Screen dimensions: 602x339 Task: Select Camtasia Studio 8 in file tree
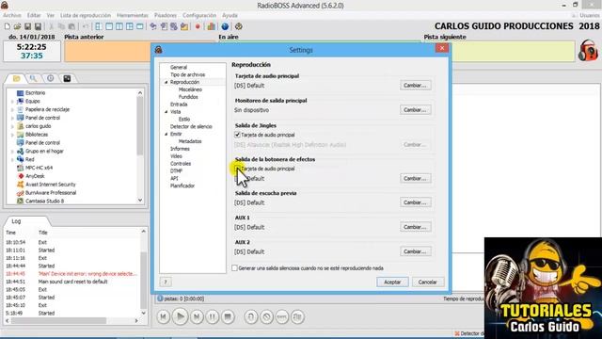click(44, 201)
